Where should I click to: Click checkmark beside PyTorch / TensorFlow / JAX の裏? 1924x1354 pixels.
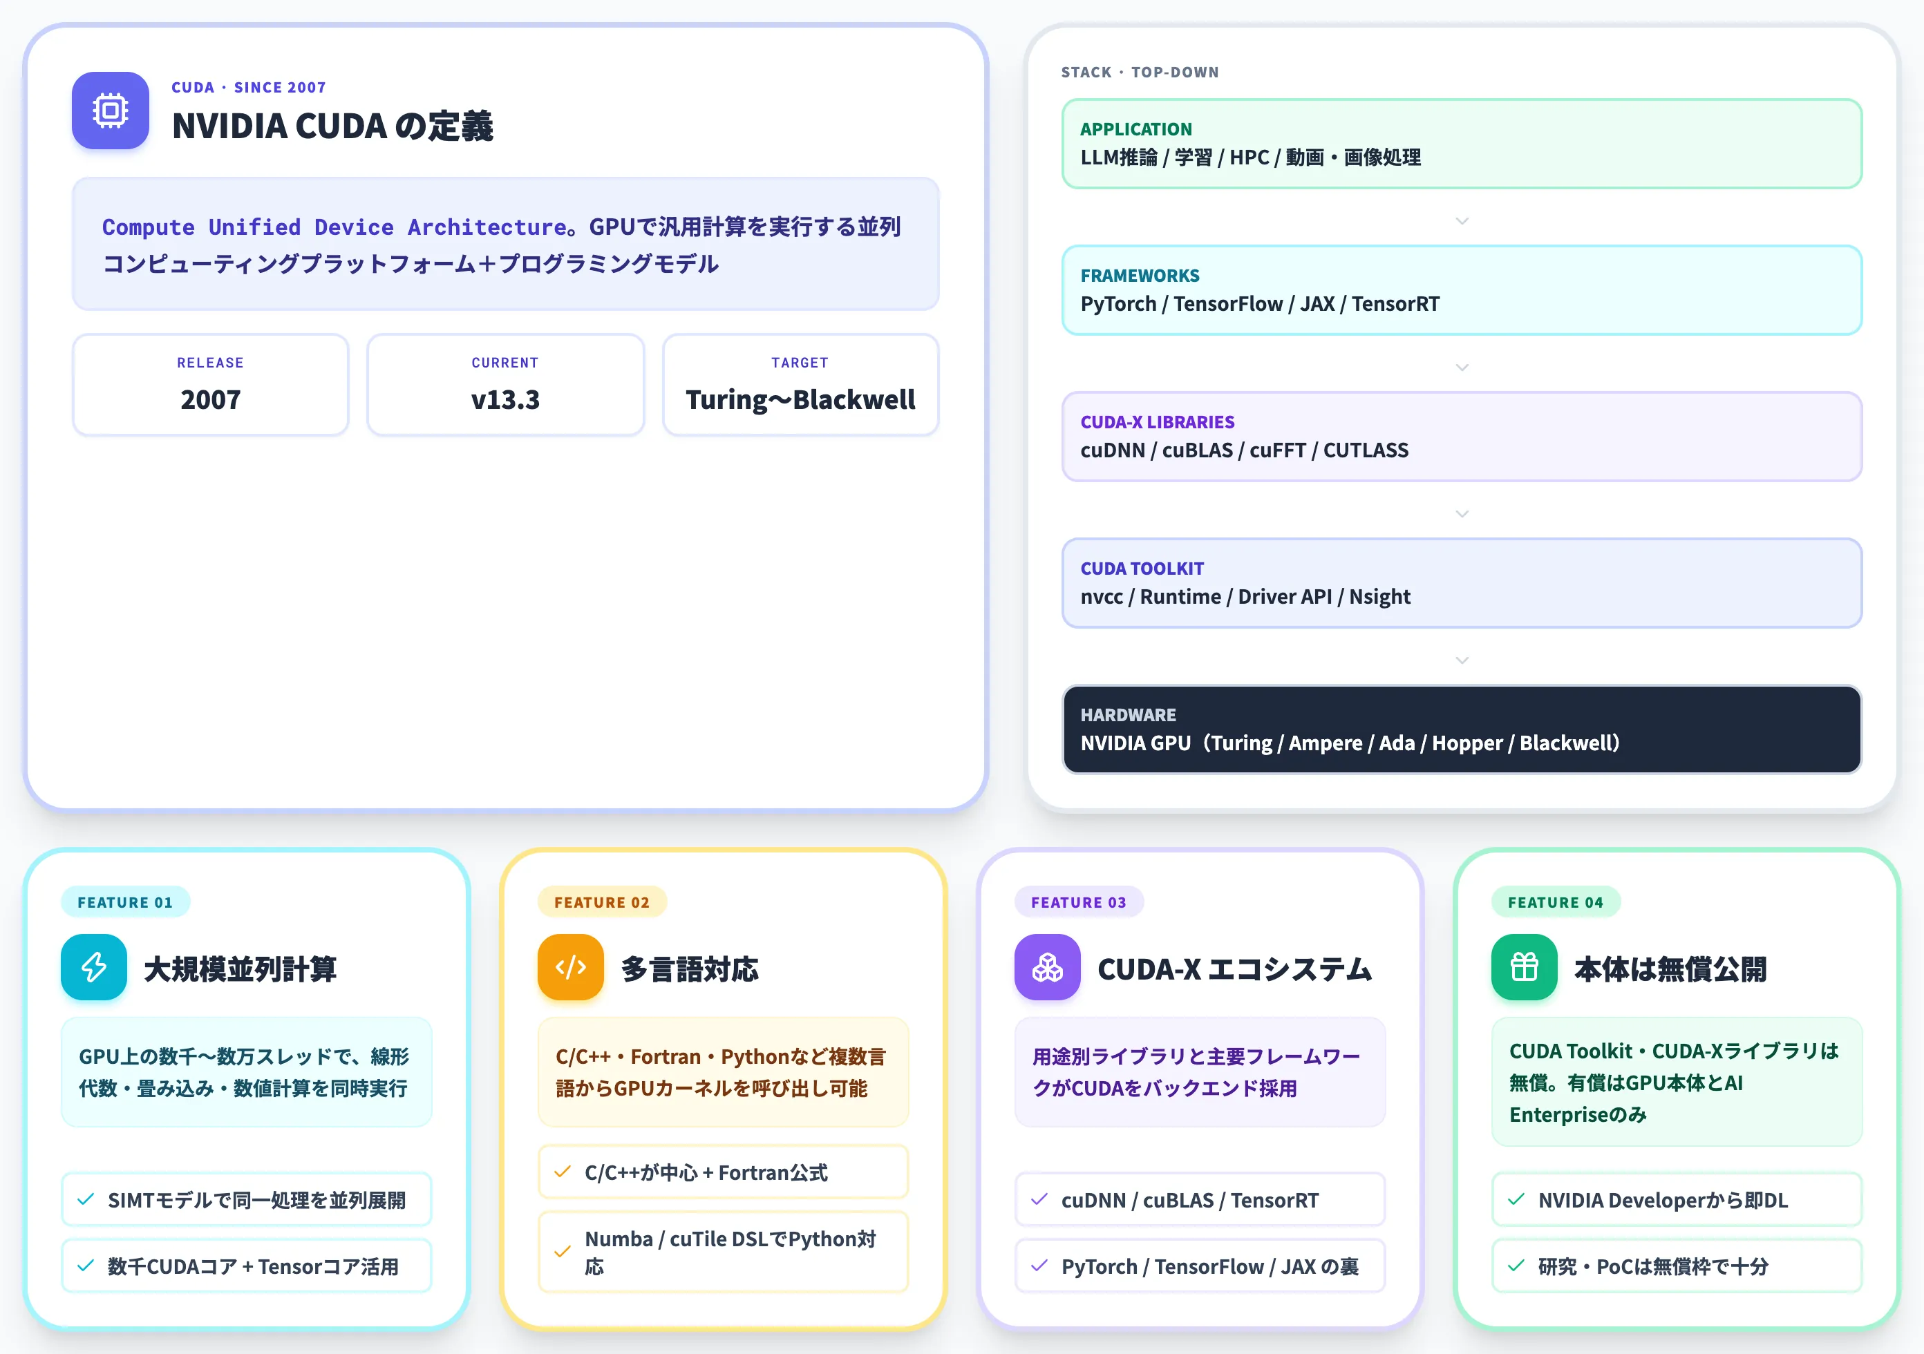pyautogui.click(x=1039, y=1266)
